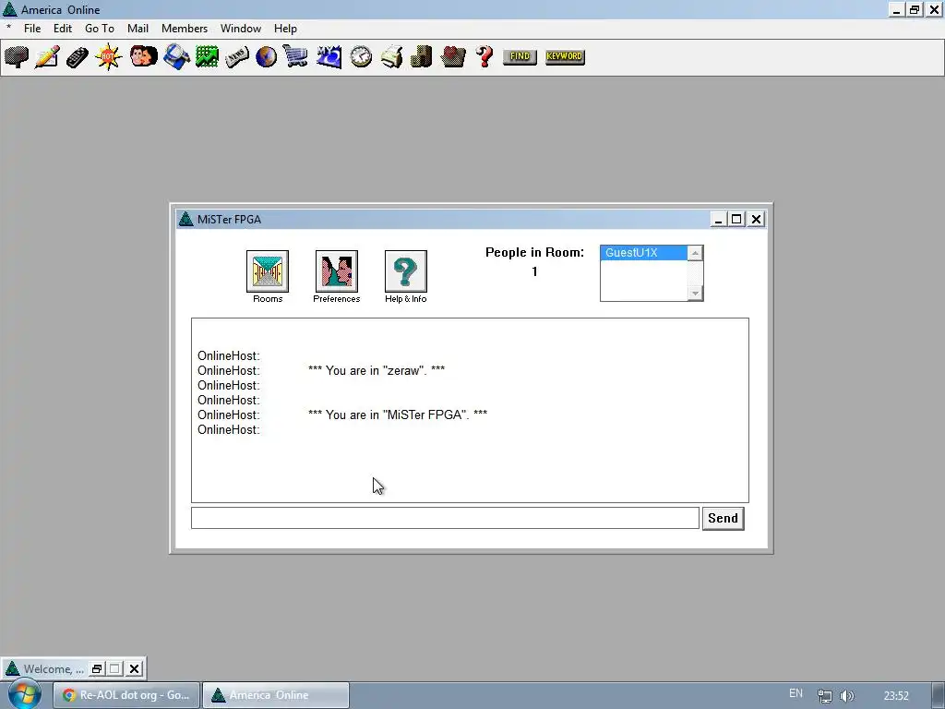Click the FIND toolbar button

(520, 56)
